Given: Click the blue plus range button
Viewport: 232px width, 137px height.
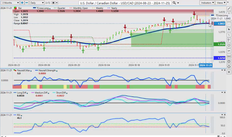Looking at the screenshot, I should click(x=22, y=3).
